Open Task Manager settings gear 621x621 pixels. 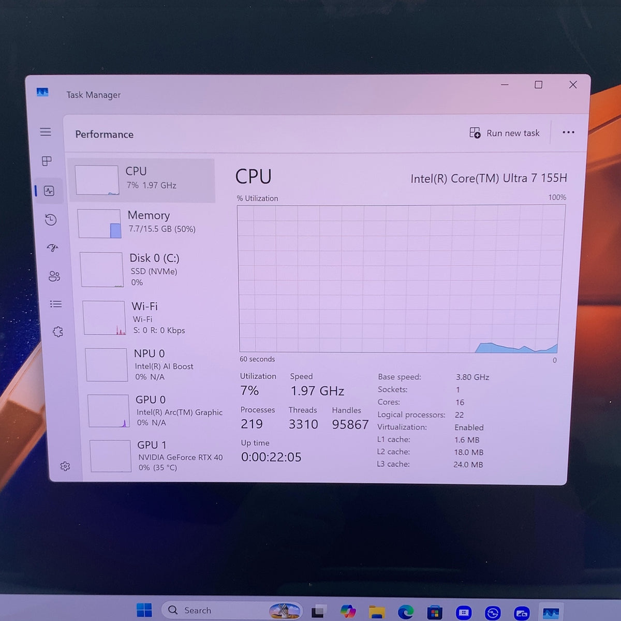click(x=65, y=466)
